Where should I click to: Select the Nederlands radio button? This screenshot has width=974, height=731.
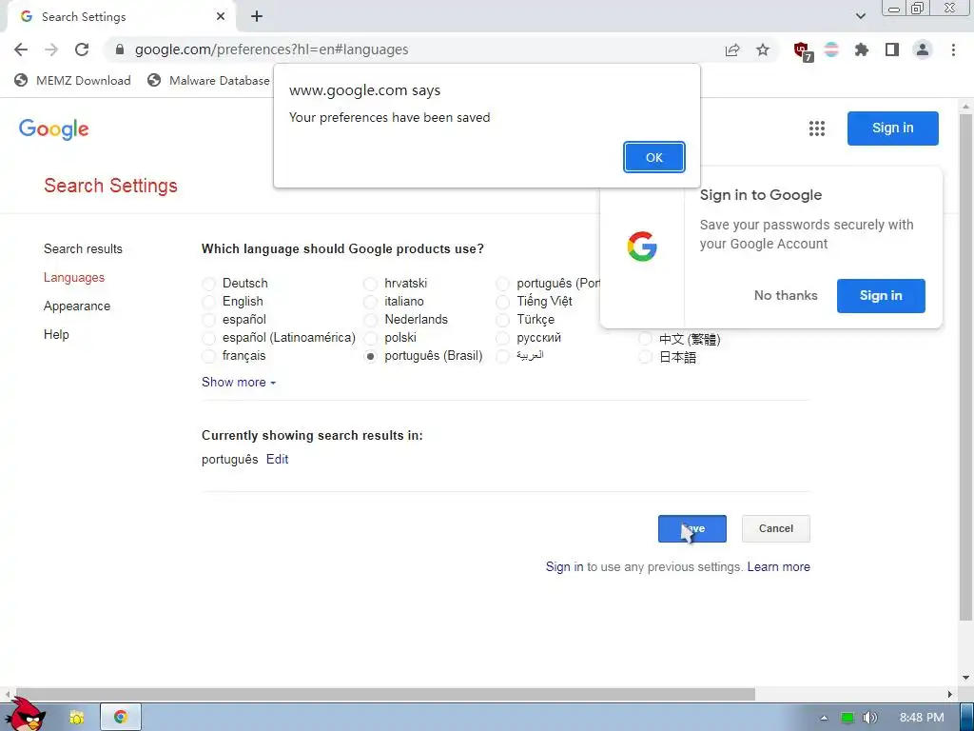[x=370, y=320]
